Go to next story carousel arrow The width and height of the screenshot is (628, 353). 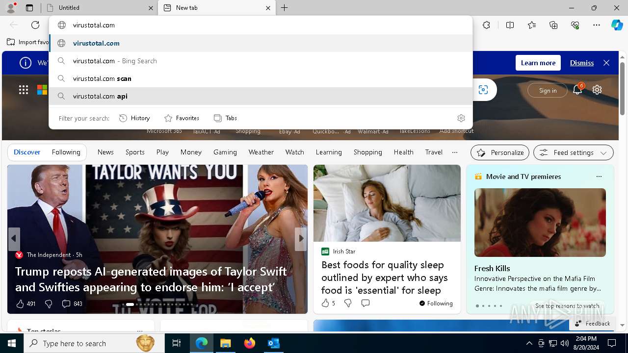pos(301,239)
